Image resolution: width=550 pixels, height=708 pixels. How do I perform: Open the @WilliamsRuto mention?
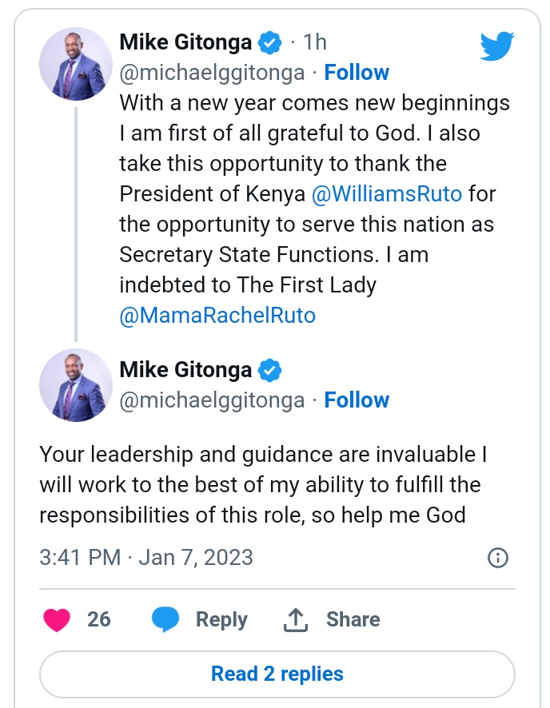387,194
